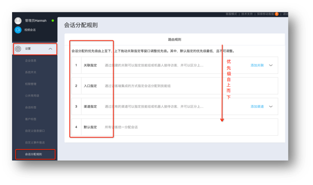Select the 路由规则 tab header
313x185 pixels.
(174, 39)
